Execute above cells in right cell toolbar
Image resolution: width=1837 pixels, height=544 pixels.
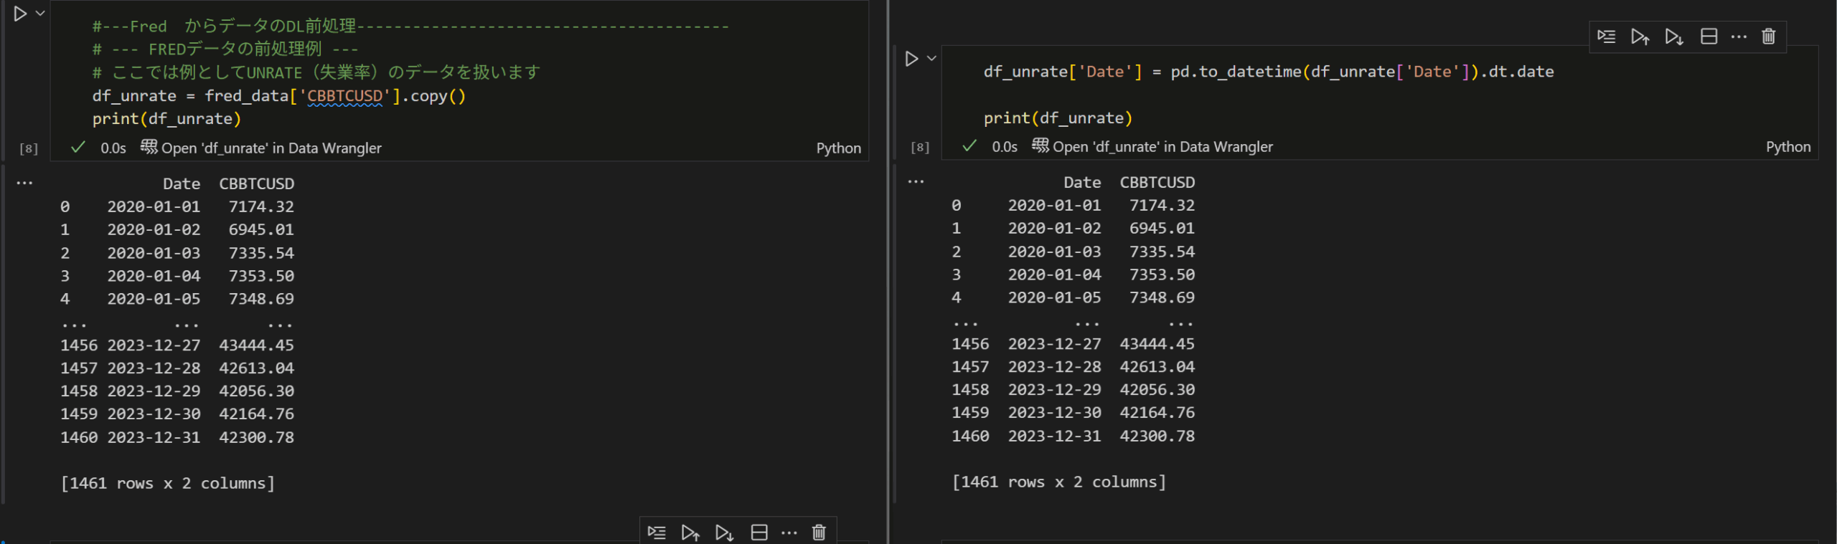click(x=1640, y=37)
